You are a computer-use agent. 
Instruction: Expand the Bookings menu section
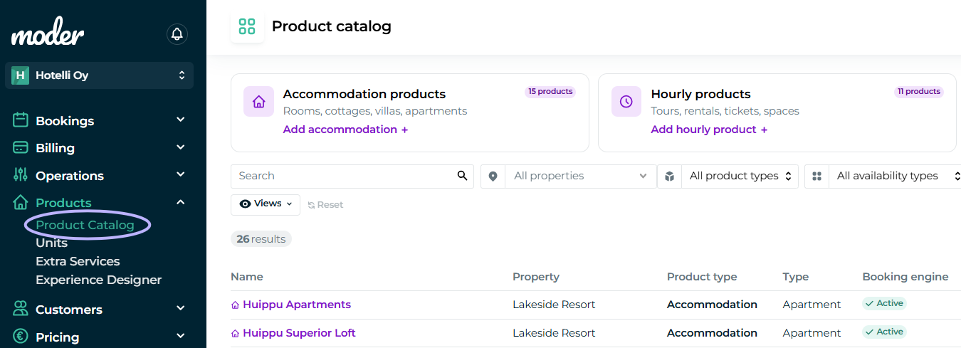(99, 120)
